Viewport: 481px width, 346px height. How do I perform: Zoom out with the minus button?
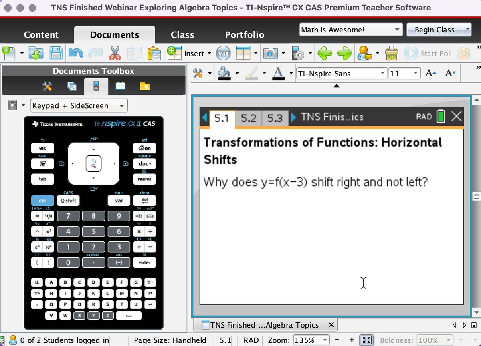pyautogui.click(x=337, y=340)
